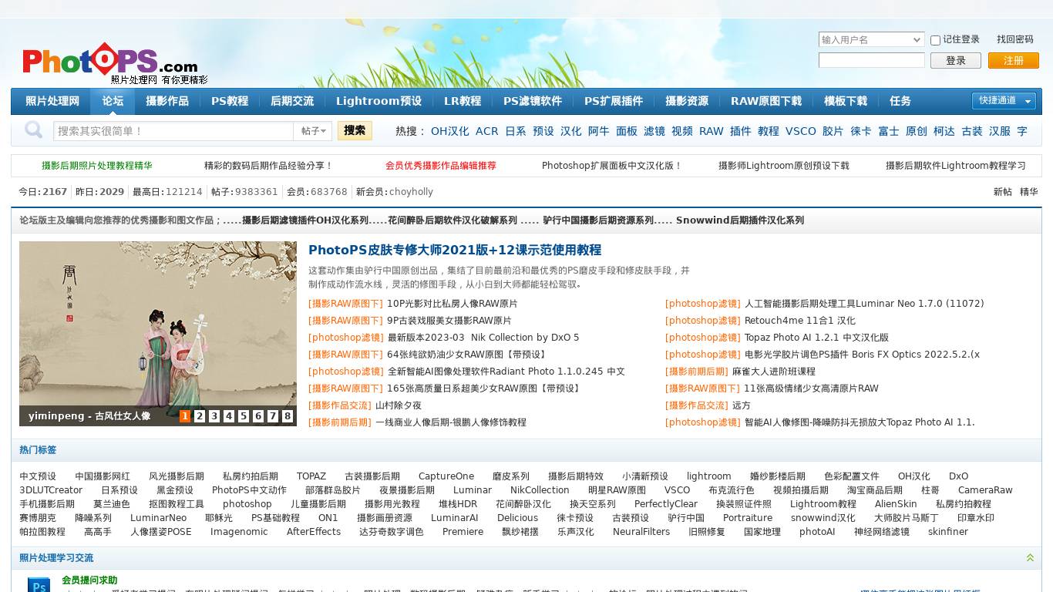The height and width of the screenshot is (592, 1053).
Task: Click the 新帖 new posts link
Action: click(1002, 192)
